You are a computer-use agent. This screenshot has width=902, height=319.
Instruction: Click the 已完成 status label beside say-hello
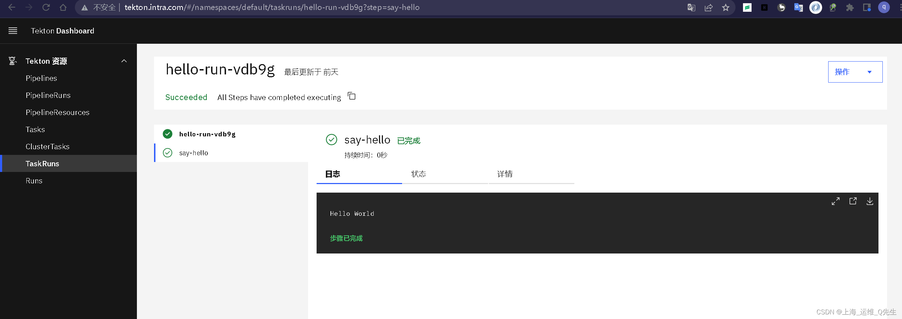[409, 141]
